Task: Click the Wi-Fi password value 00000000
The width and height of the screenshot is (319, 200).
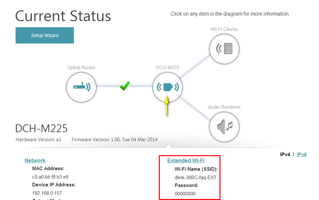Action: pyautogui.click(x=185, y=194)
